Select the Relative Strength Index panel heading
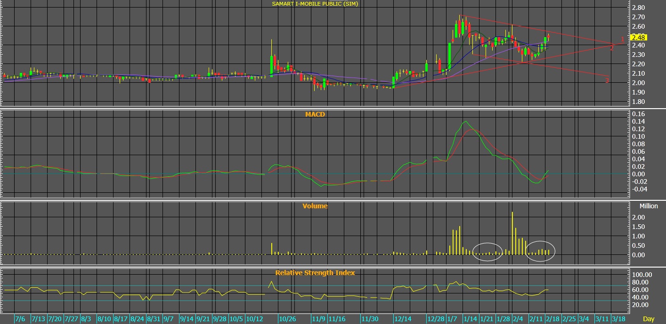The height and width of the screenshot is (324, 666). [x=315, y=273]
